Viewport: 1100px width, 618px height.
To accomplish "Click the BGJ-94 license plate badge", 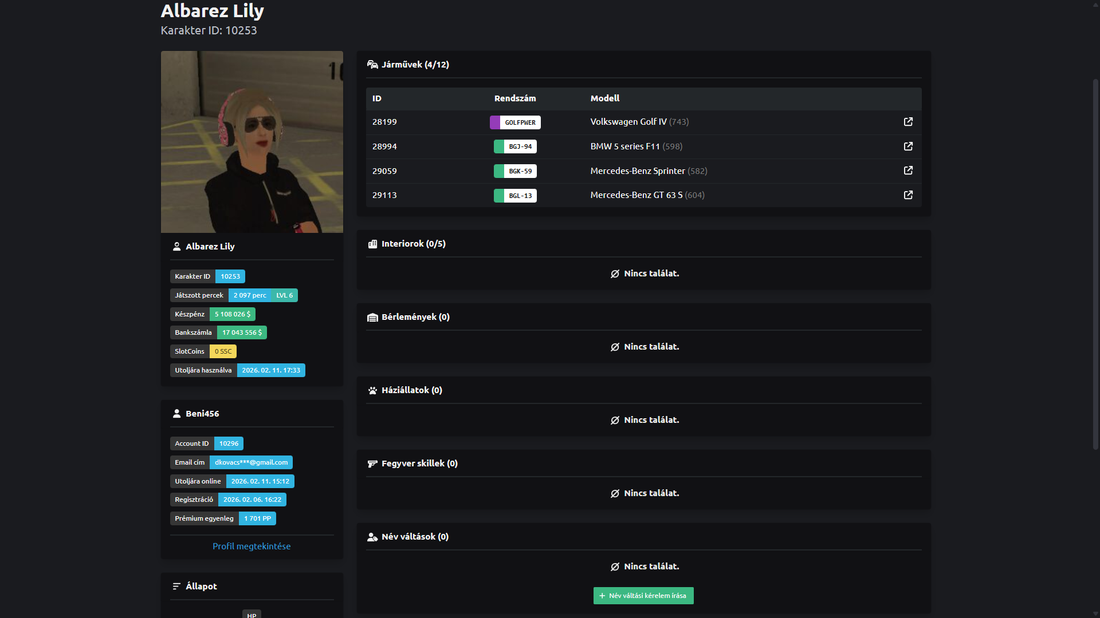I will [x=515, y=146].
